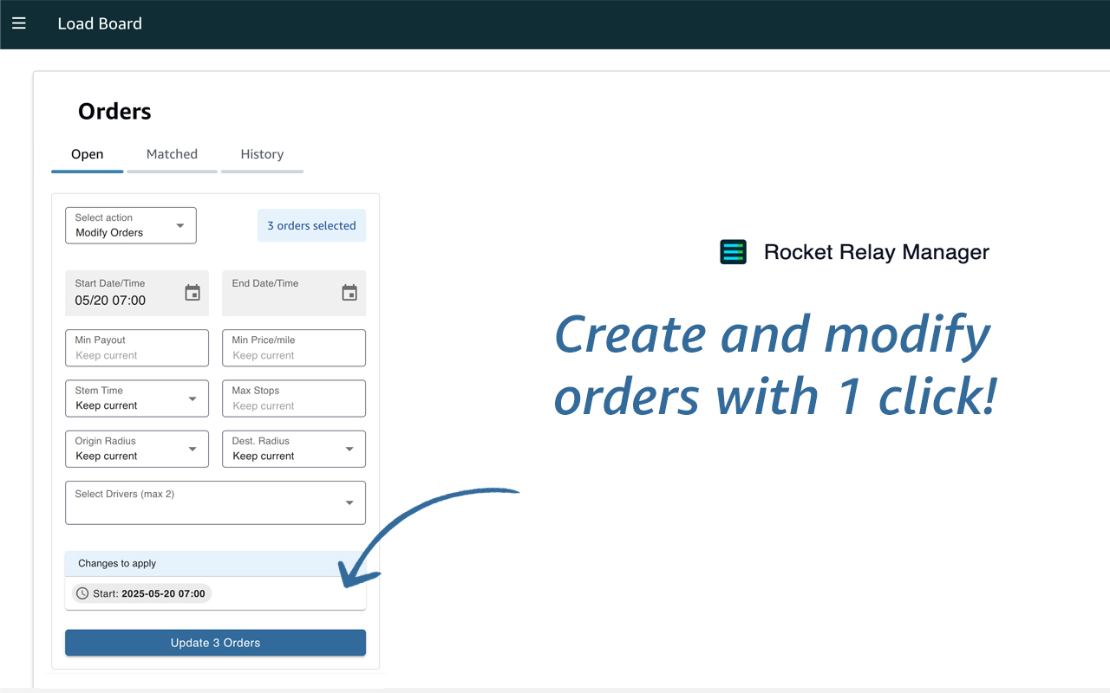Open the hamburger navigation menu
Screen dimensions: 1110x693
[x=18, y=23]
